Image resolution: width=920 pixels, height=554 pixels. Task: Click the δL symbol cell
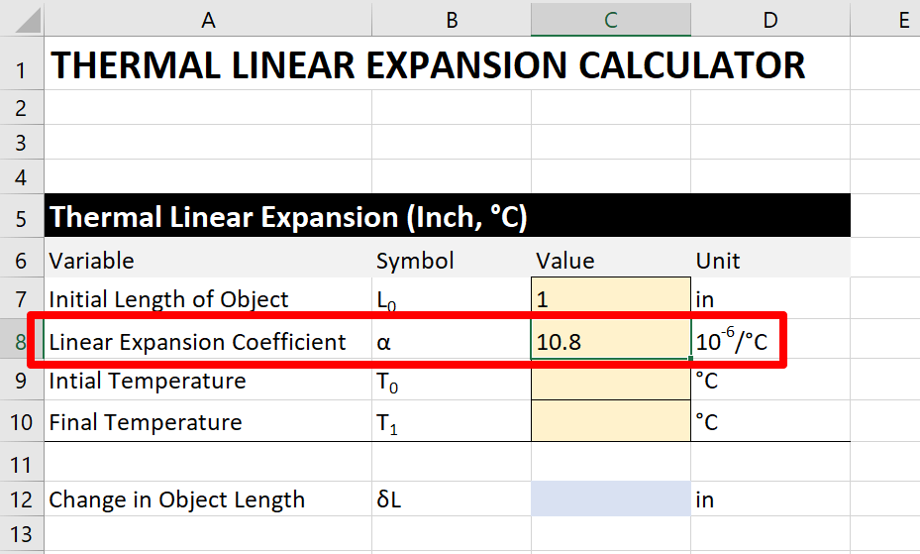[x=452, y=499]
